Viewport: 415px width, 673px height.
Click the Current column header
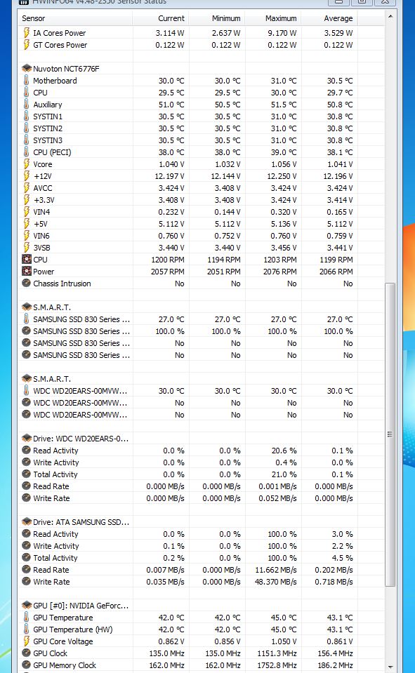161,18
